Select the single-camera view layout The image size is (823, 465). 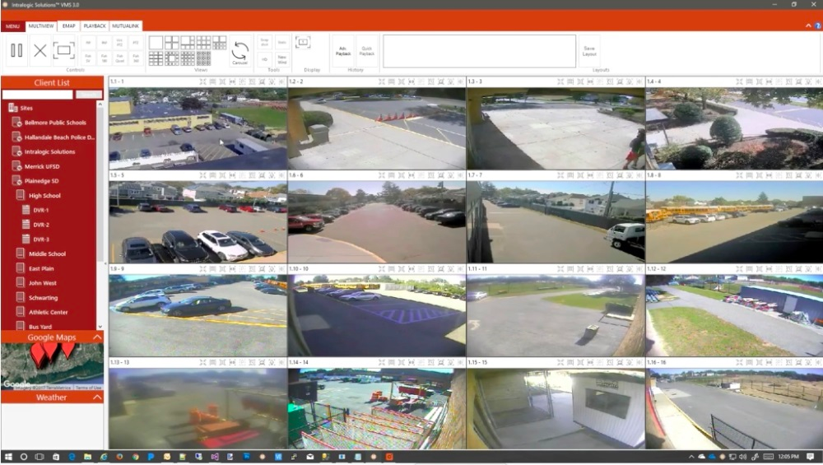tap(156, 43)
